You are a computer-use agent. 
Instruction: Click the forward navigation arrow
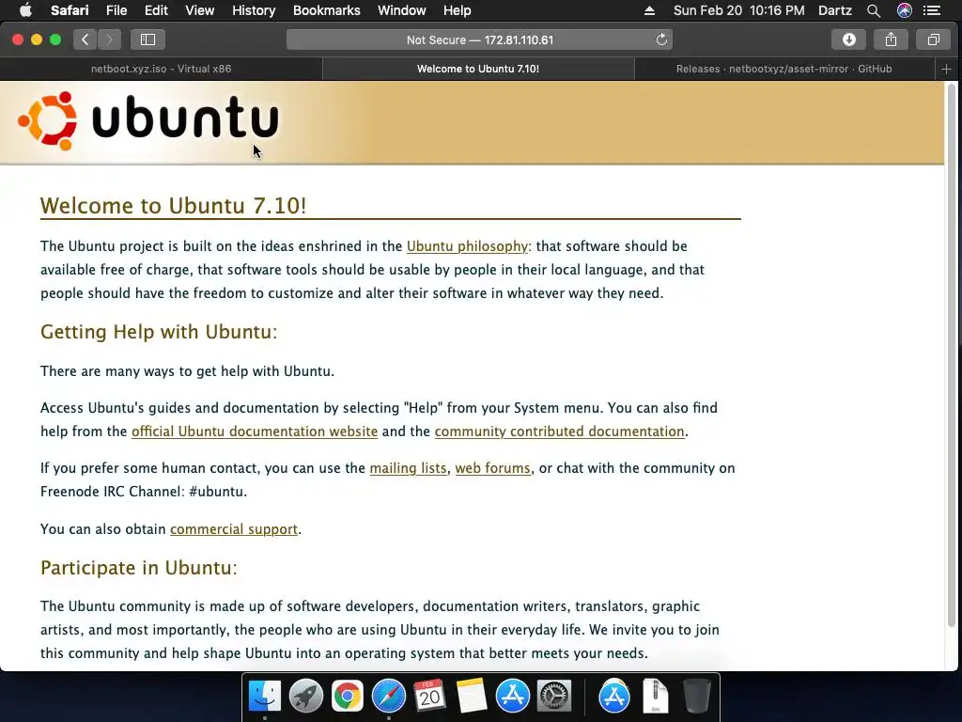[109, 39]
